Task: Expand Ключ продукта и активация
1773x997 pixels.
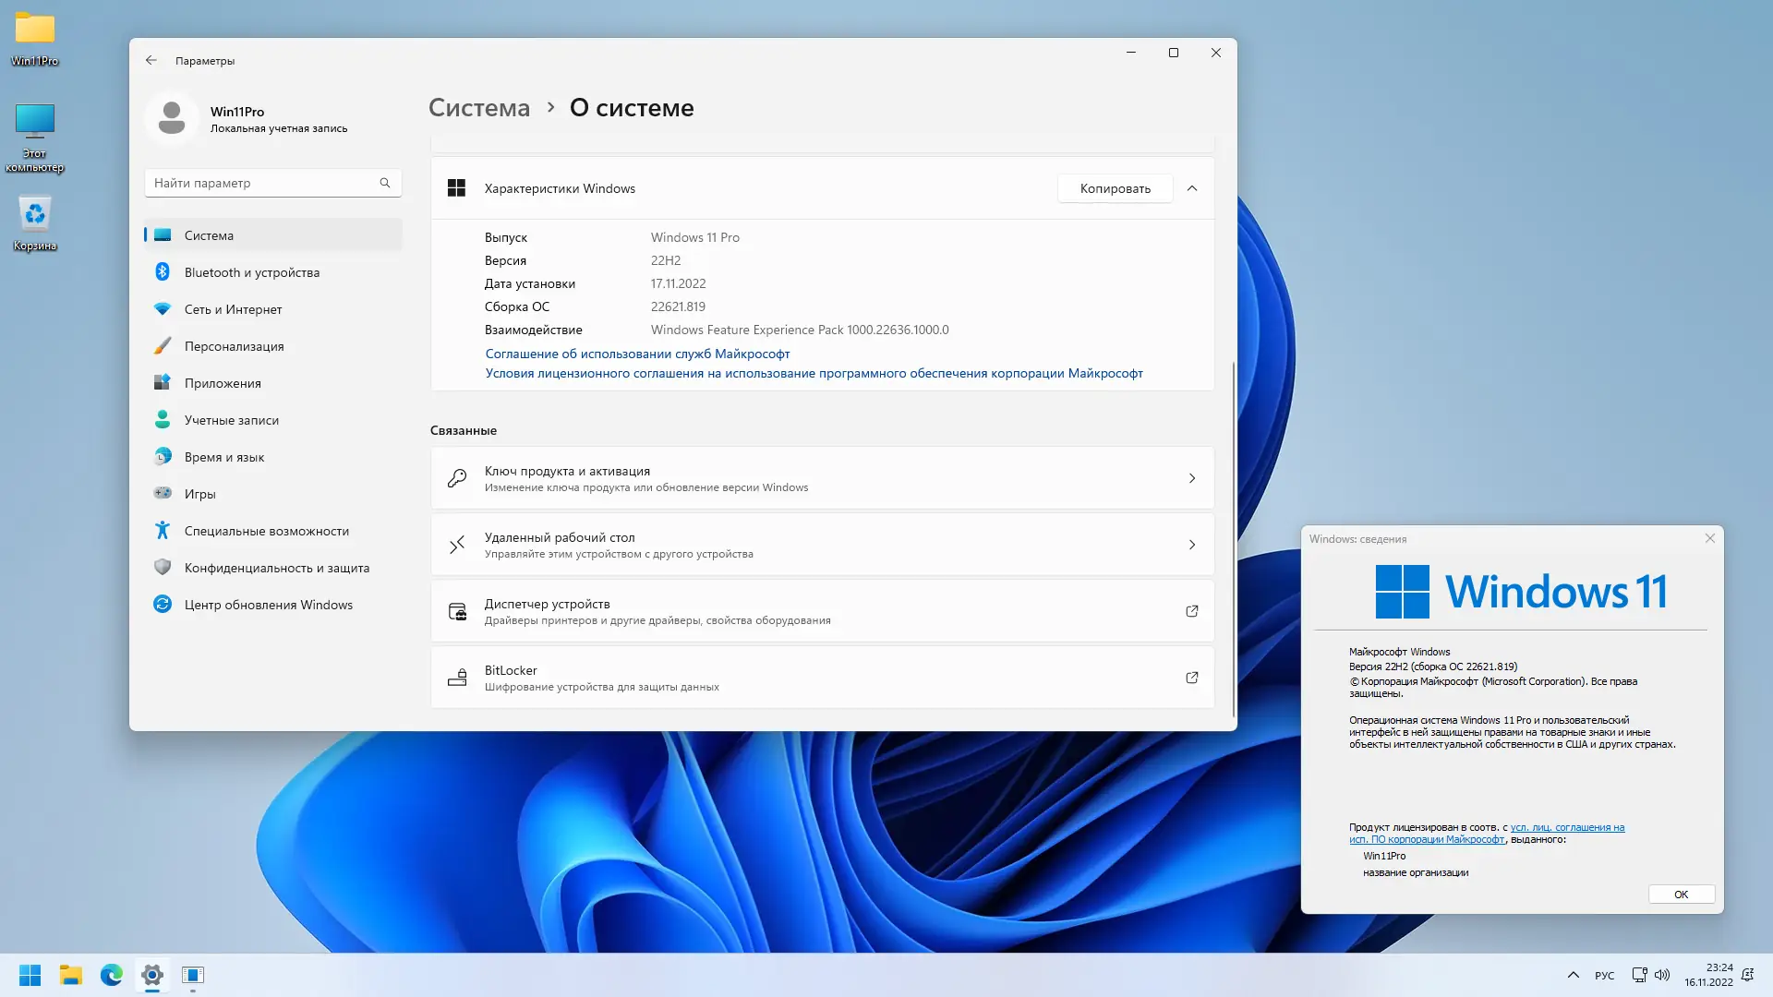Action: [x=1192, y=478]
